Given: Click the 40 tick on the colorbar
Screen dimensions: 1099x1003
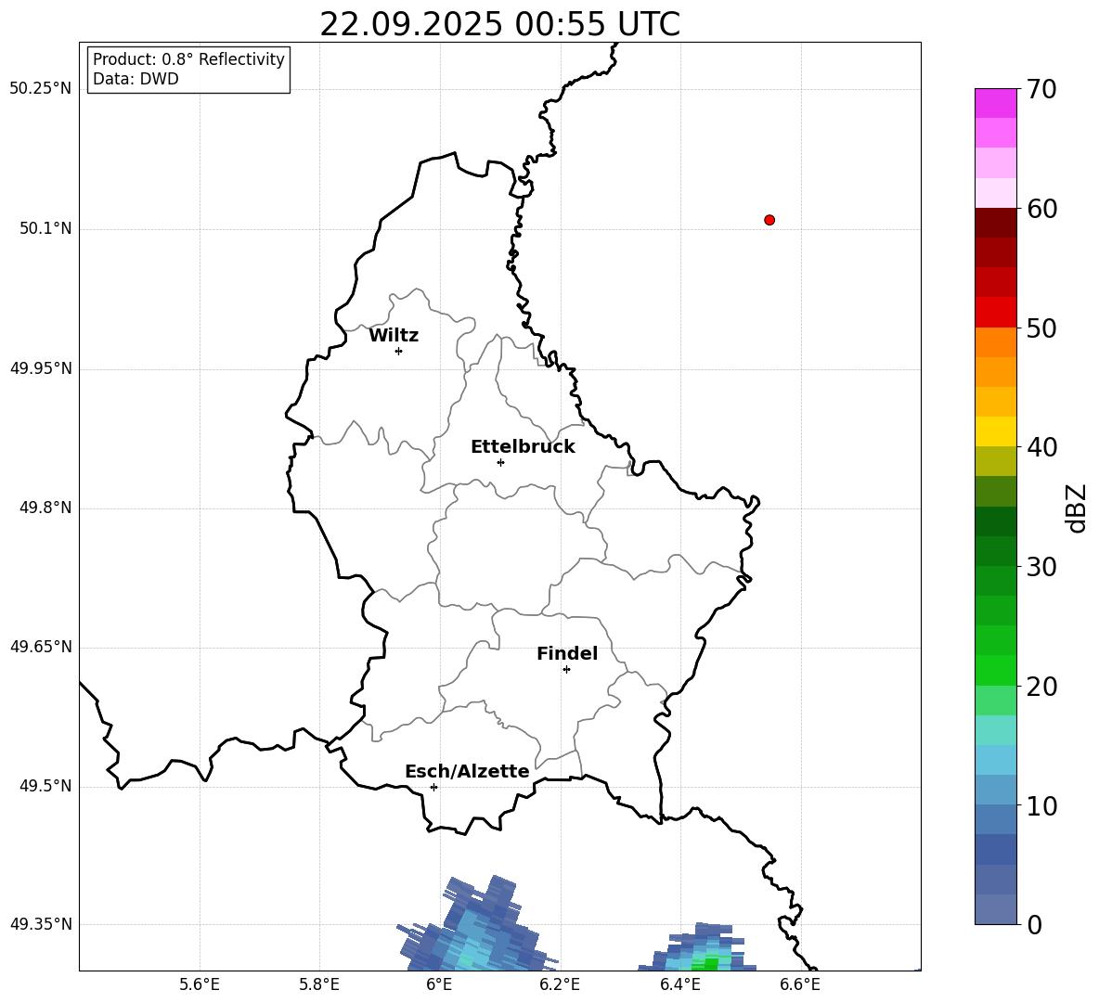Looking at the screenshot, I should (x=1041, y=447).
